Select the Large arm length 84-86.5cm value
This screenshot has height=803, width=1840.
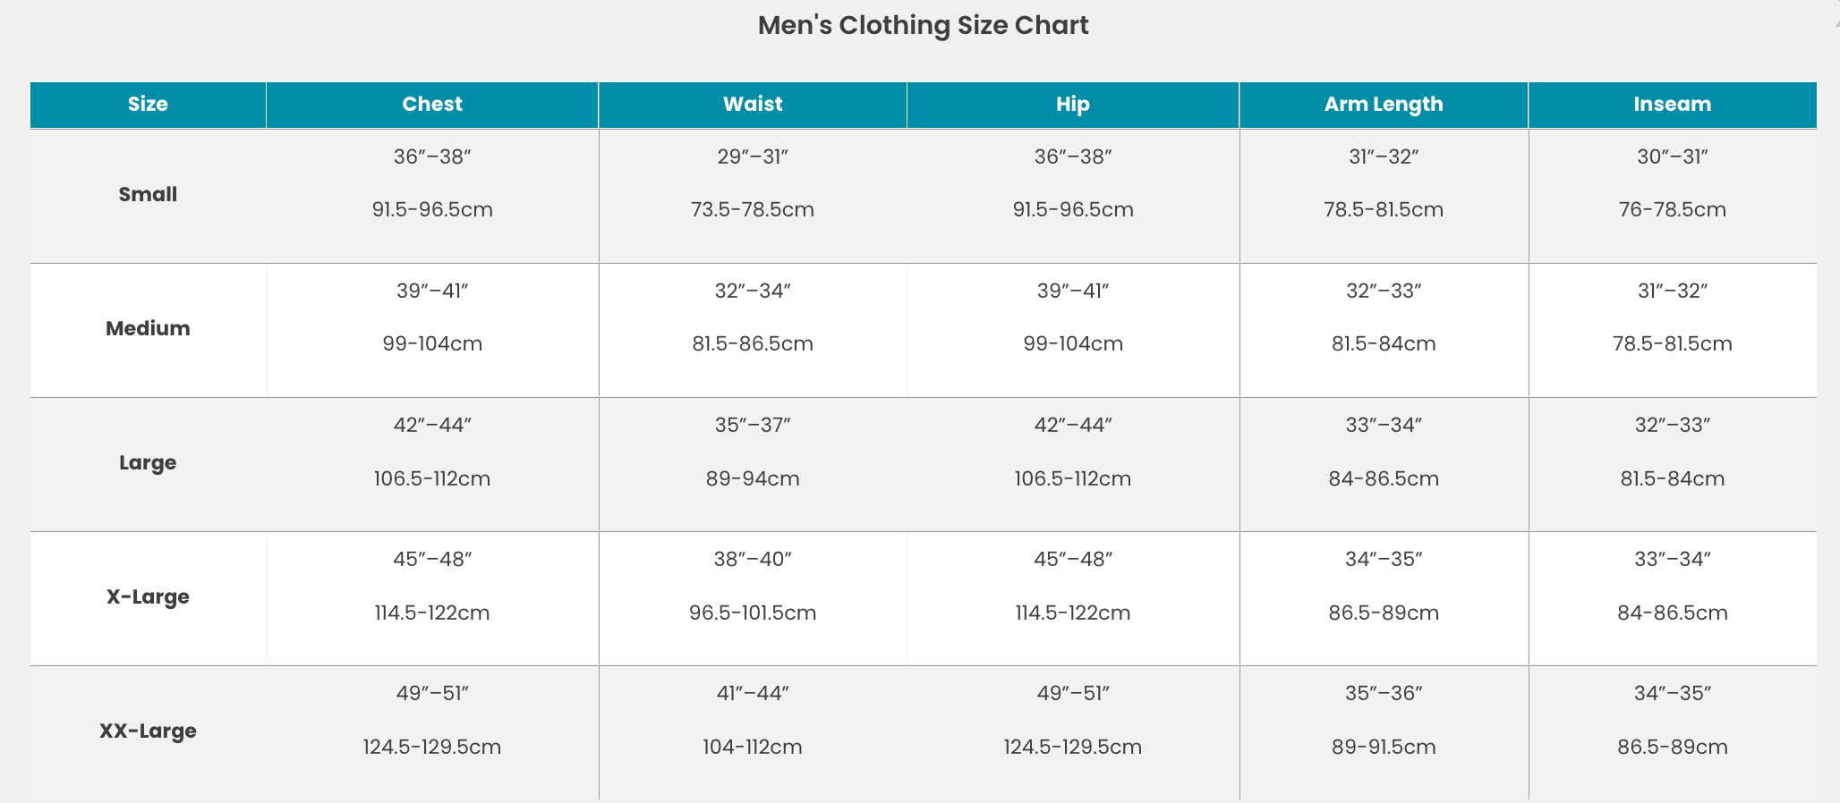[1384, 478]
